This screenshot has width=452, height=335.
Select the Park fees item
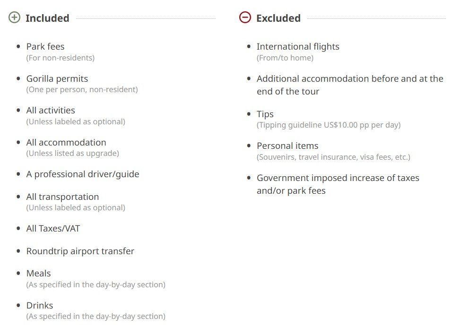pyautogui.click(x=45, y=47)
